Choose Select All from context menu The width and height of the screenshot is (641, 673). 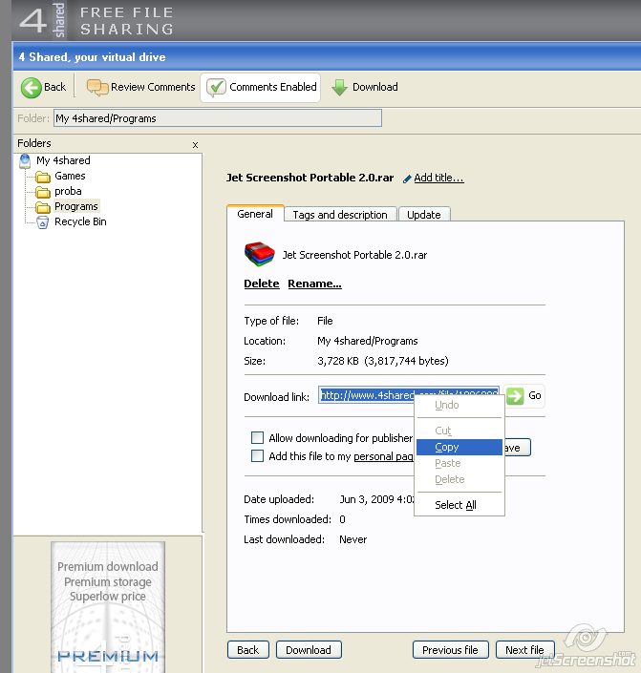pos(459,505)
